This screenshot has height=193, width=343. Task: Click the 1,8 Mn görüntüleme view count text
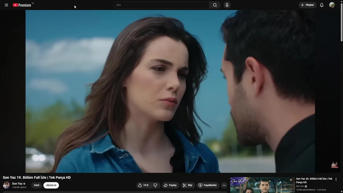tap(306, 190)
